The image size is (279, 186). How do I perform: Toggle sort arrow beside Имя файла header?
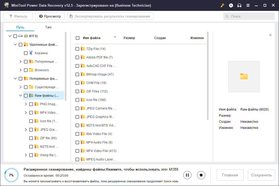(x=115, y=37)
